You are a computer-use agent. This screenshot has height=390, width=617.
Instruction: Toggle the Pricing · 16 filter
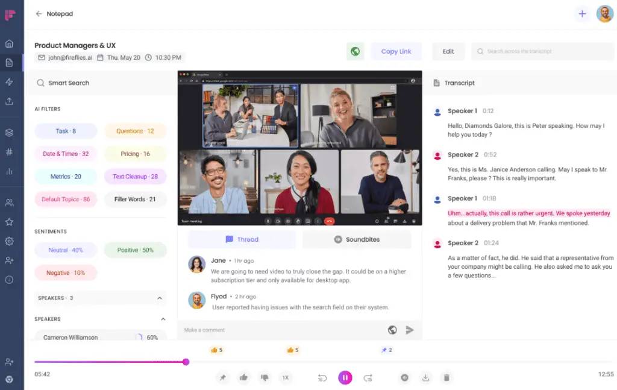pyautogui.click(x=135, y=154)
